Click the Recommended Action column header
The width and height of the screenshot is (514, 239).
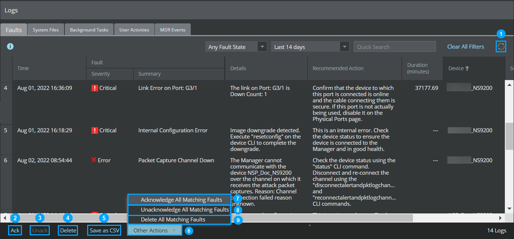pyautogui.click(x=355, y=68)
